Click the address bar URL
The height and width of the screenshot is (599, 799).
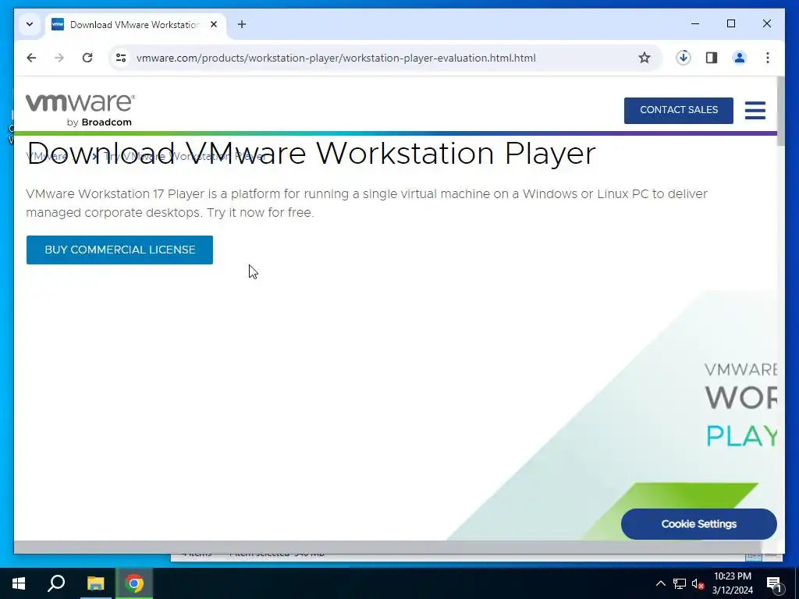336,58
